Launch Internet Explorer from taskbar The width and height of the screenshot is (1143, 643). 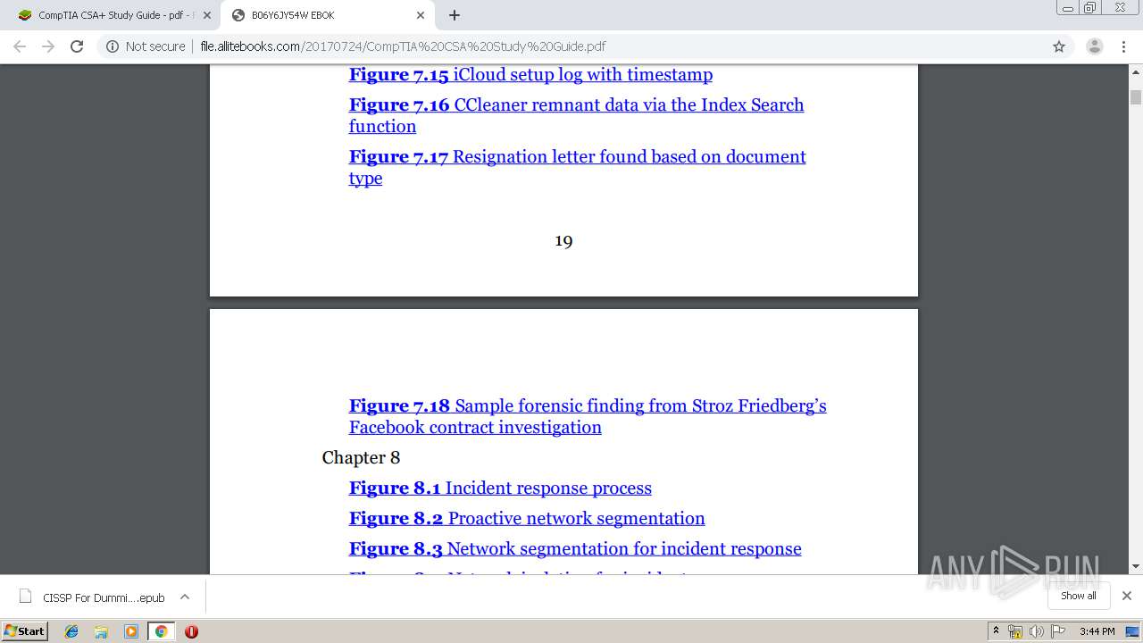(71, 631)
